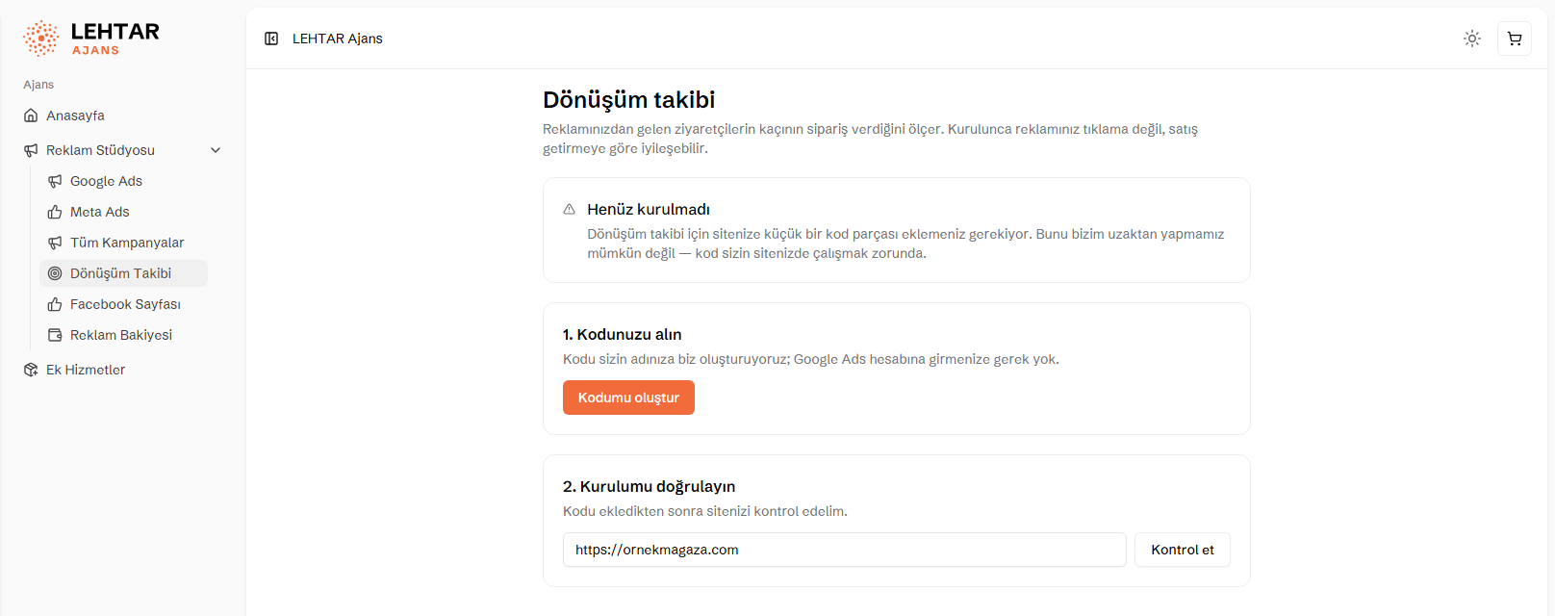This screenshot has height=616, width=1555.
Task: Click Reklam Stüdyosu menu label
Action: point(100,150)
